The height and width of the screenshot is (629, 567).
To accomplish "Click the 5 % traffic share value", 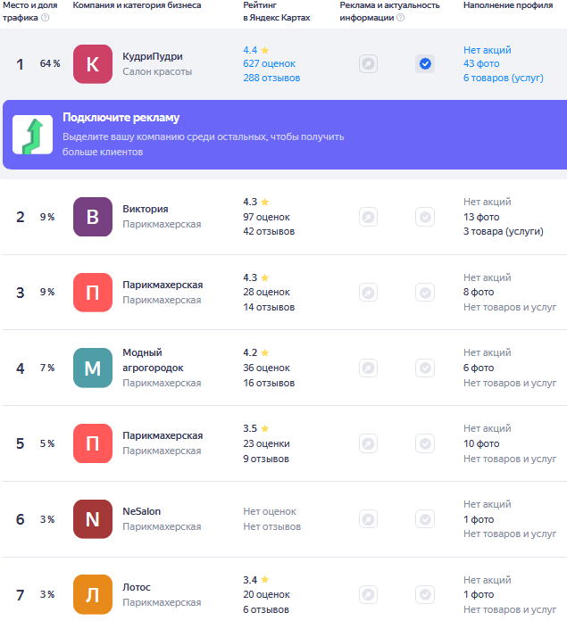I will tap(47, 443).
